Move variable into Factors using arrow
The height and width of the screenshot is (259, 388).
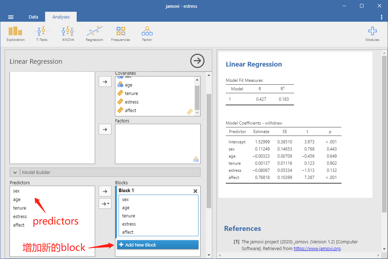point(105,129)
